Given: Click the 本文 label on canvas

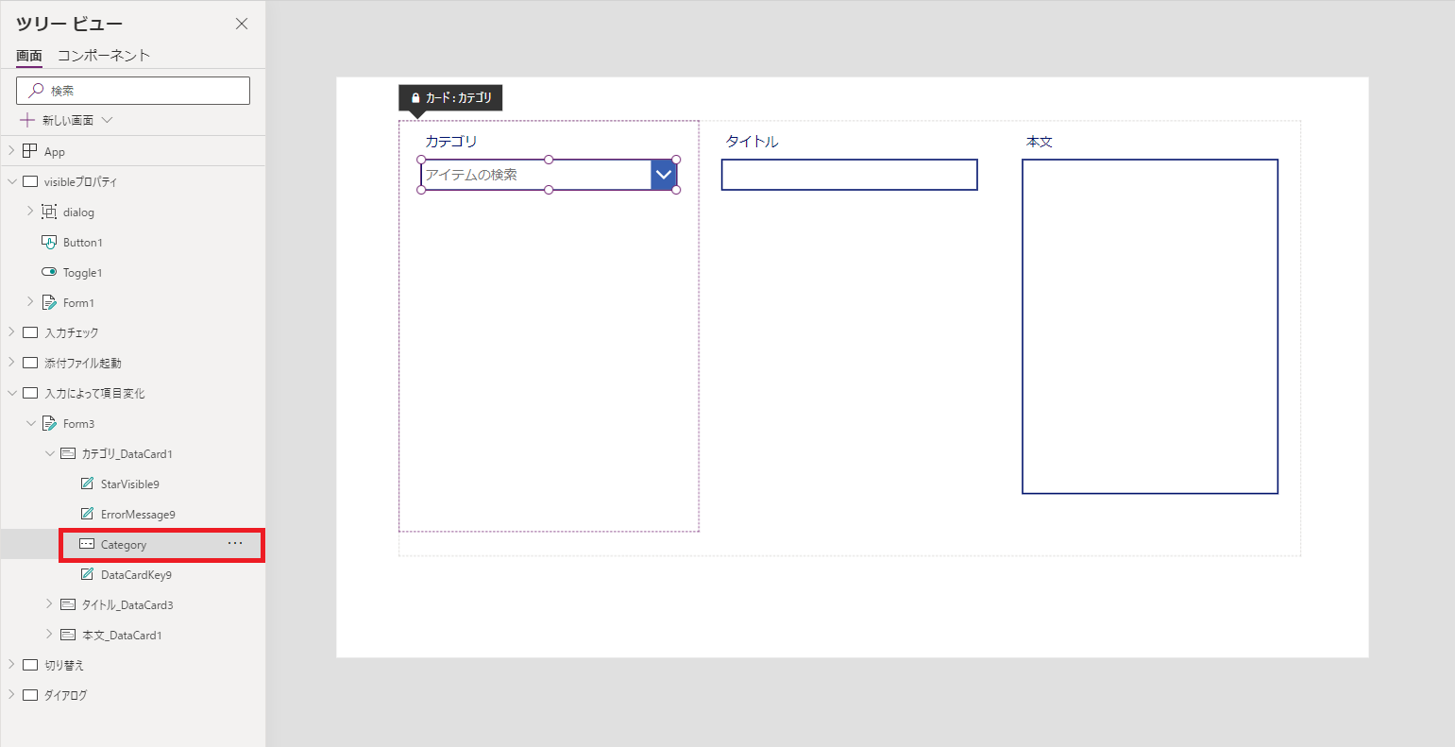Looking at the screenshot, I should point(1040,142).
